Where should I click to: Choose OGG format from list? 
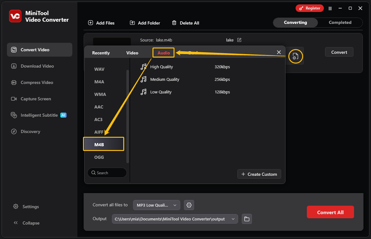pos(99,157)
